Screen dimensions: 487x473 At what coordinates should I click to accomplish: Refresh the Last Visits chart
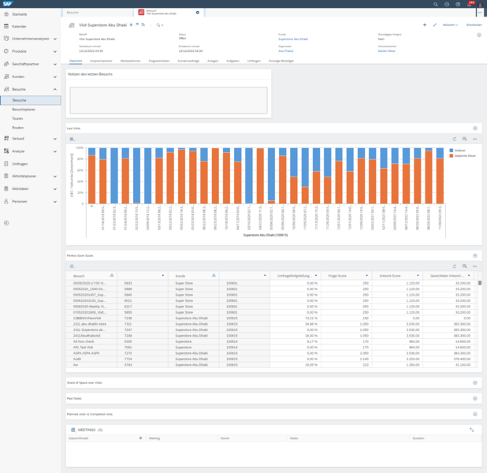point(455,140)
